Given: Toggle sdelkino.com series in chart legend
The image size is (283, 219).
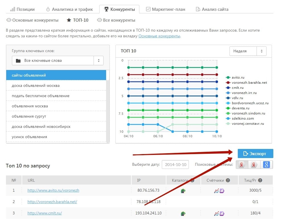Looking at the screenshot, I should point(242,118).
